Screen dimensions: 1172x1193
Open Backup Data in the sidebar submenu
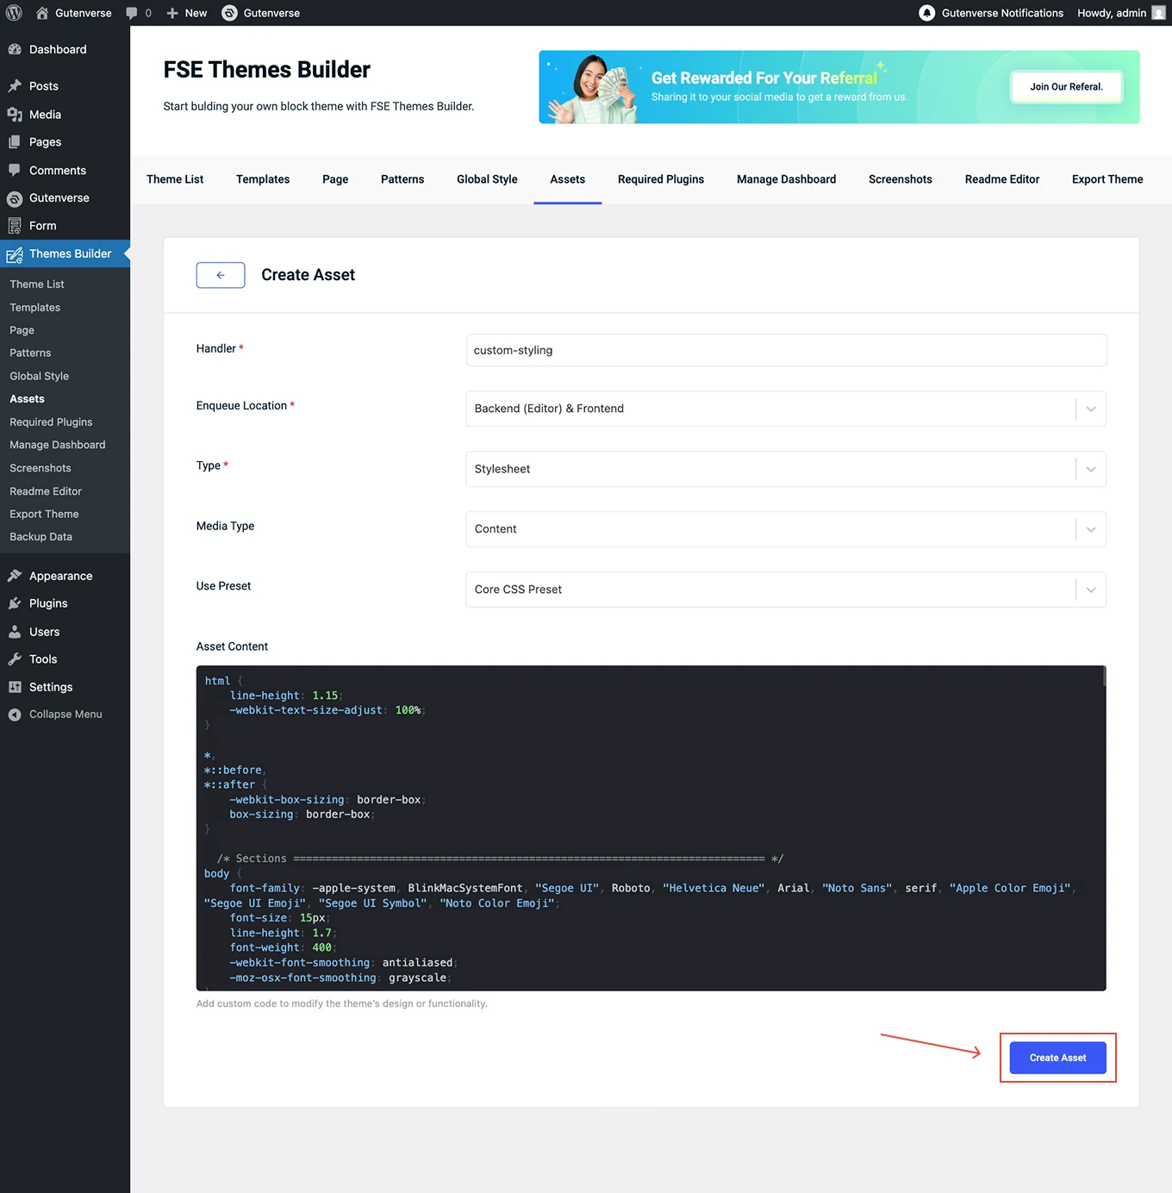[41, 537]
